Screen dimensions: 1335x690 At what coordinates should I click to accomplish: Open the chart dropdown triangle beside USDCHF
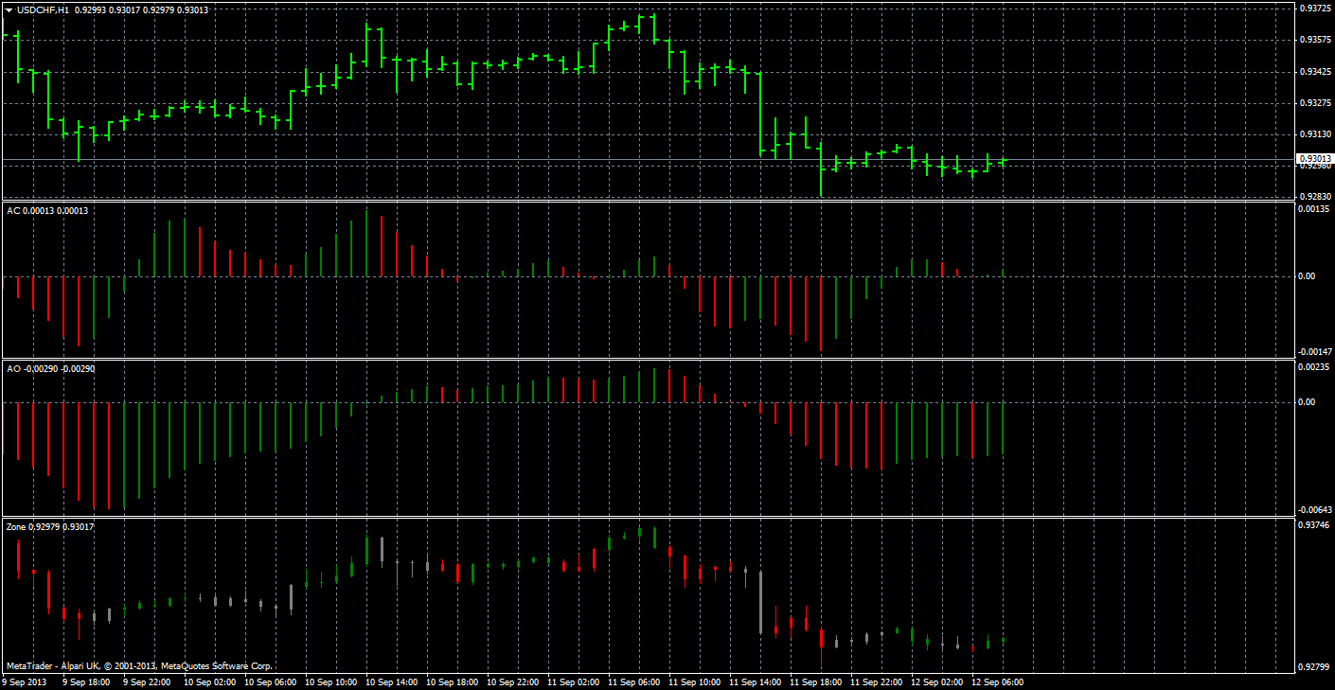pyautogui.click(x=9, y=9)
